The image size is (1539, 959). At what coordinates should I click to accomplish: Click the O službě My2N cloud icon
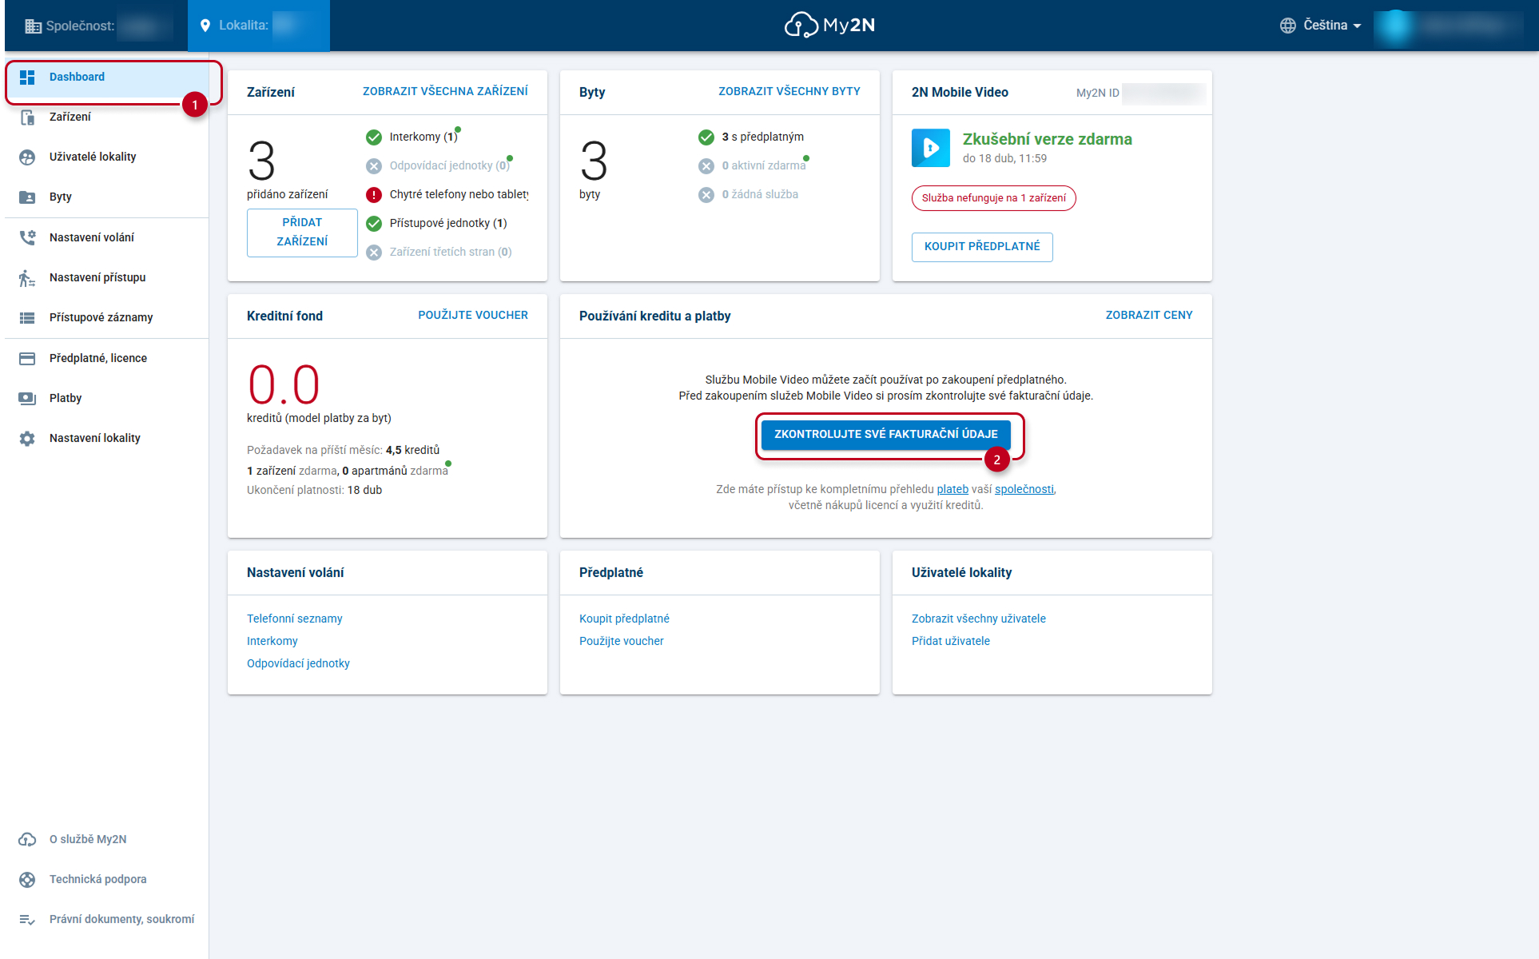point(27,839)
